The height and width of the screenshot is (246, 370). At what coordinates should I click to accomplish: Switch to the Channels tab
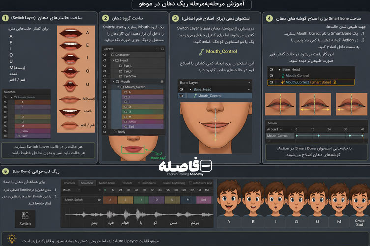pyautogui.click(x=69, y=183)
